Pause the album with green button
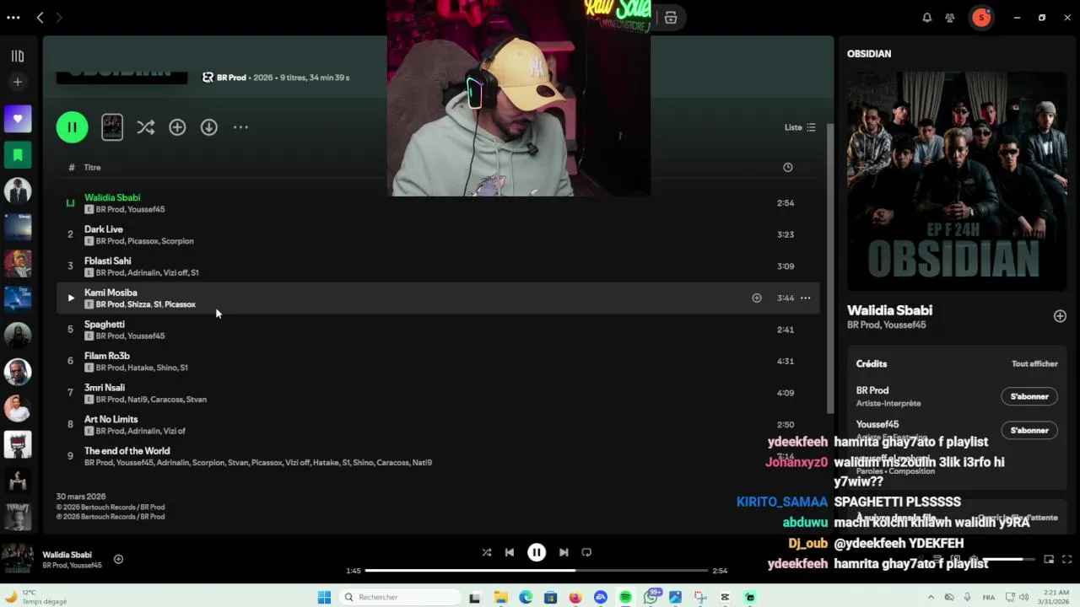The height and width of the screenshot is (607, 1080). point(72,127)
